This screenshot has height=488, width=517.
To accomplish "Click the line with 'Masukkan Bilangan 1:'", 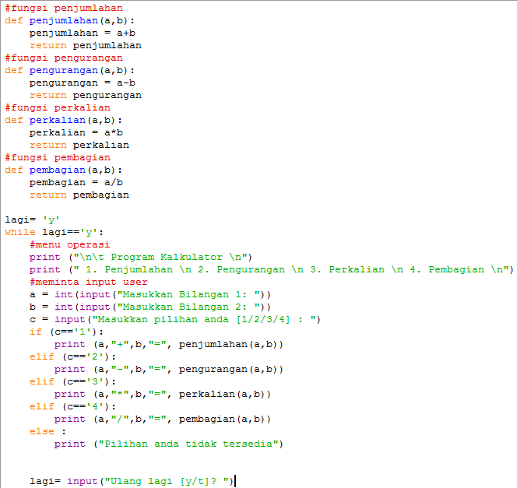I will pos(150,294).
